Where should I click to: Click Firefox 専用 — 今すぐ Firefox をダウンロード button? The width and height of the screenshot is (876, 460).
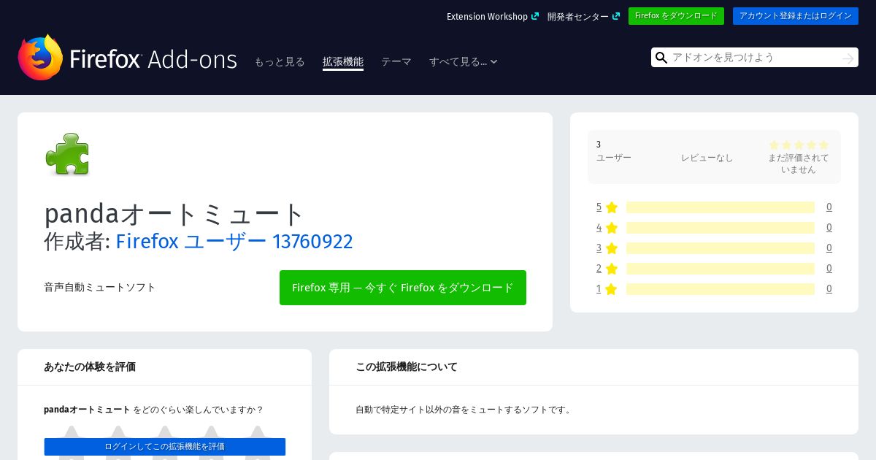403,288
